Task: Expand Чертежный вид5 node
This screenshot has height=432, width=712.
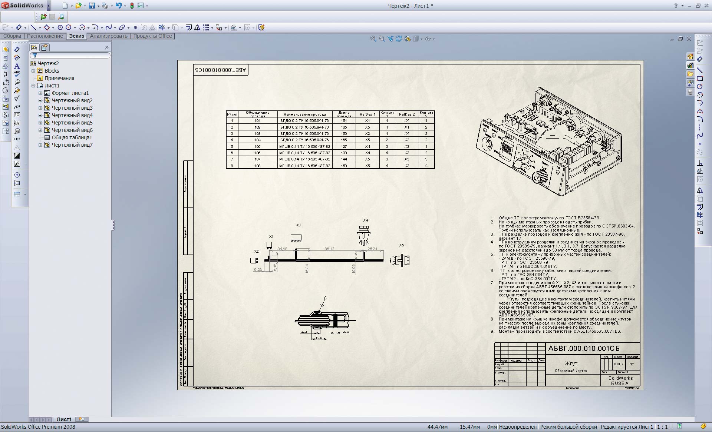Action: point(40,123)
